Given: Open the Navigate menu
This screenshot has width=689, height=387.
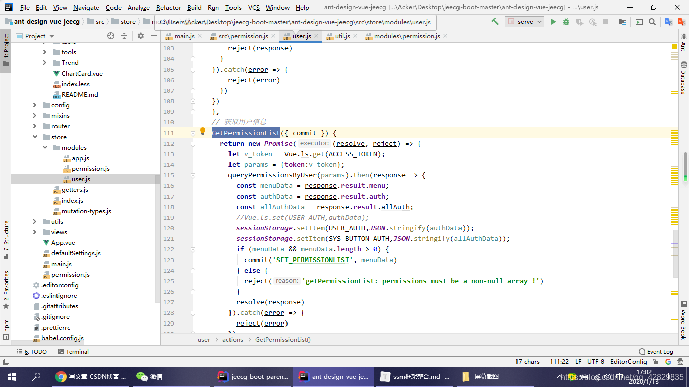Looking at the screenshot, I should point(86,7).
